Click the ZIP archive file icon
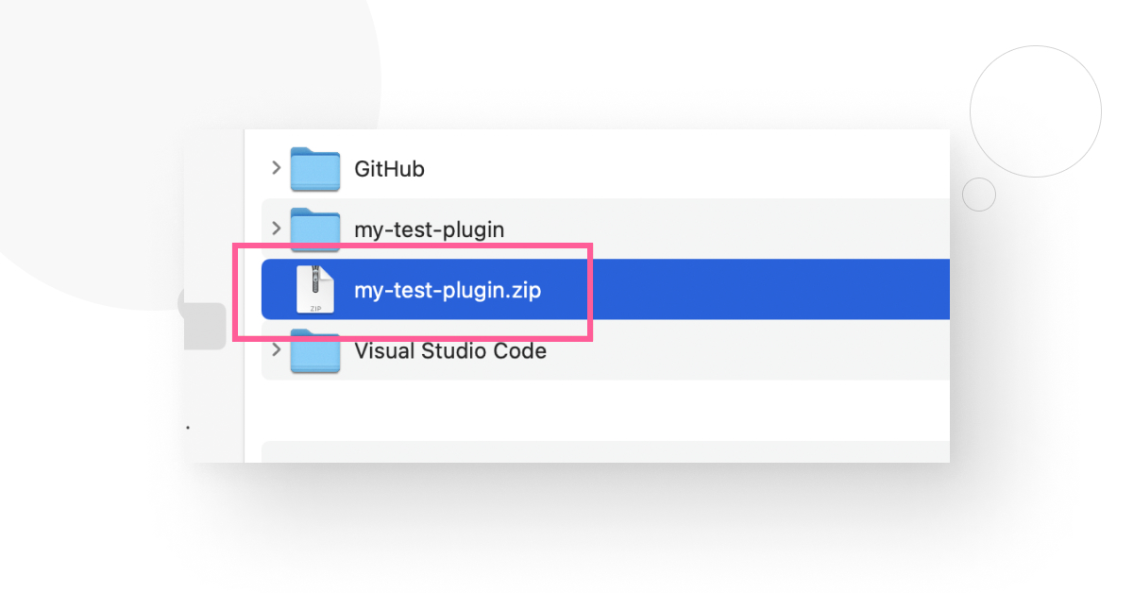Viewport: 1133px width, 593px height. [x=314, y=289]
